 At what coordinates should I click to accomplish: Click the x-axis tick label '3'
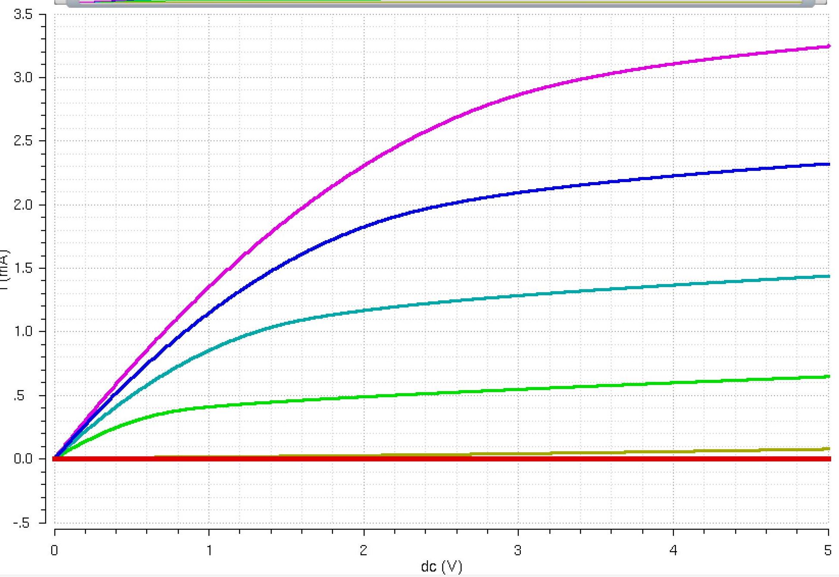[518, 550]
